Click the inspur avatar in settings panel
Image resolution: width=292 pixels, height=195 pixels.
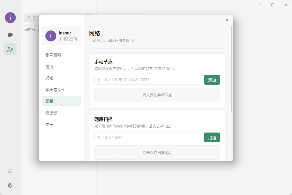51,36
